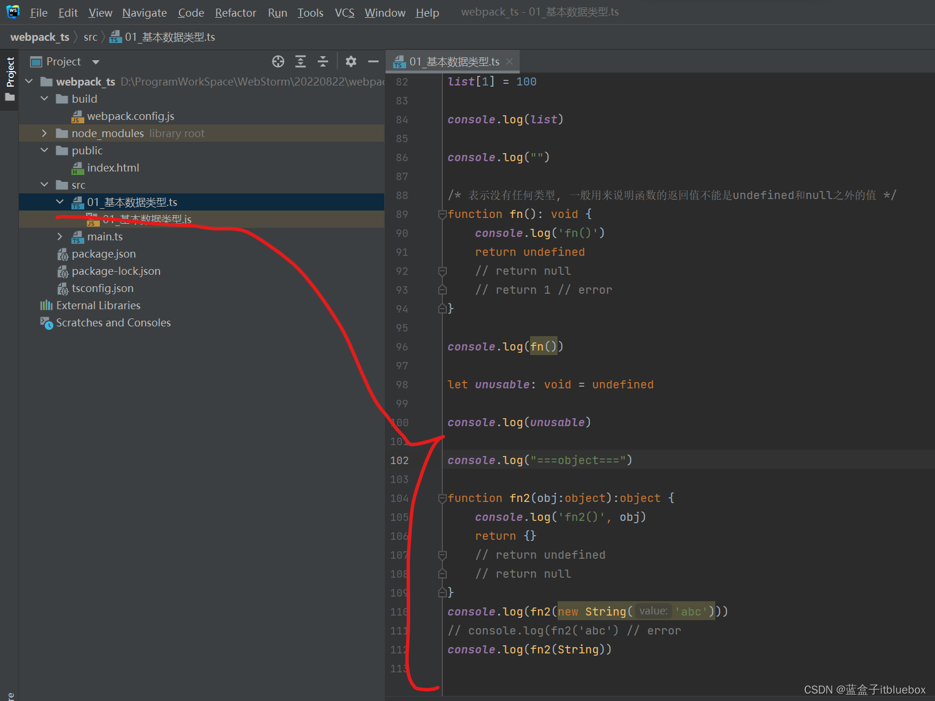
Task: Open the Tools menu
Action: point(310,13)
